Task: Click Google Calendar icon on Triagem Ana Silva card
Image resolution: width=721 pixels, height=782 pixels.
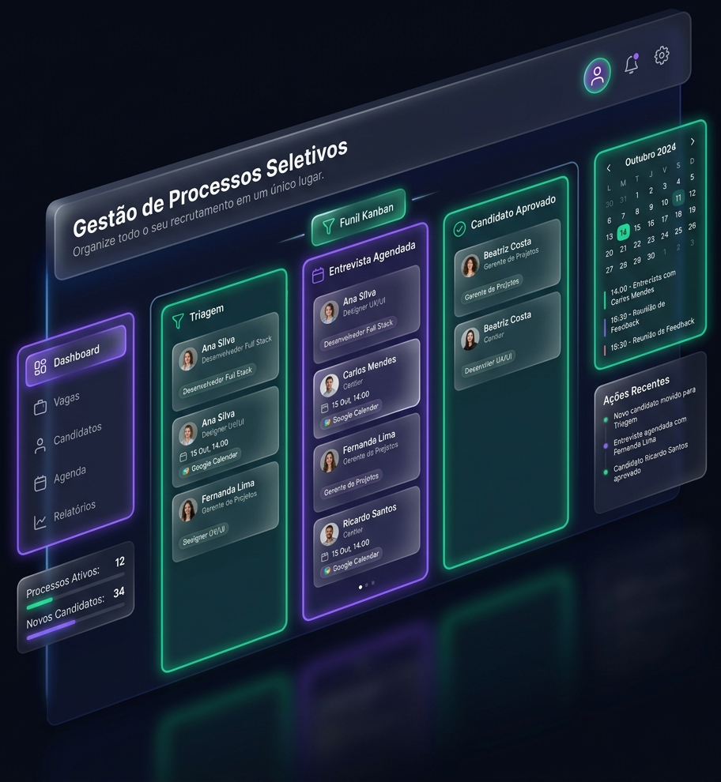Action: [x=186, y=470]
